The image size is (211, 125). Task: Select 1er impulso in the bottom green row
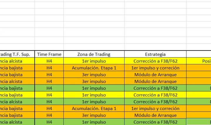(94, 122)
